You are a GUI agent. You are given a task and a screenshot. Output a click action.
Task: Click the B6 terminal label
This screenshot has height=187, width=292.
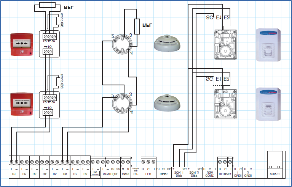pos(65,174)
